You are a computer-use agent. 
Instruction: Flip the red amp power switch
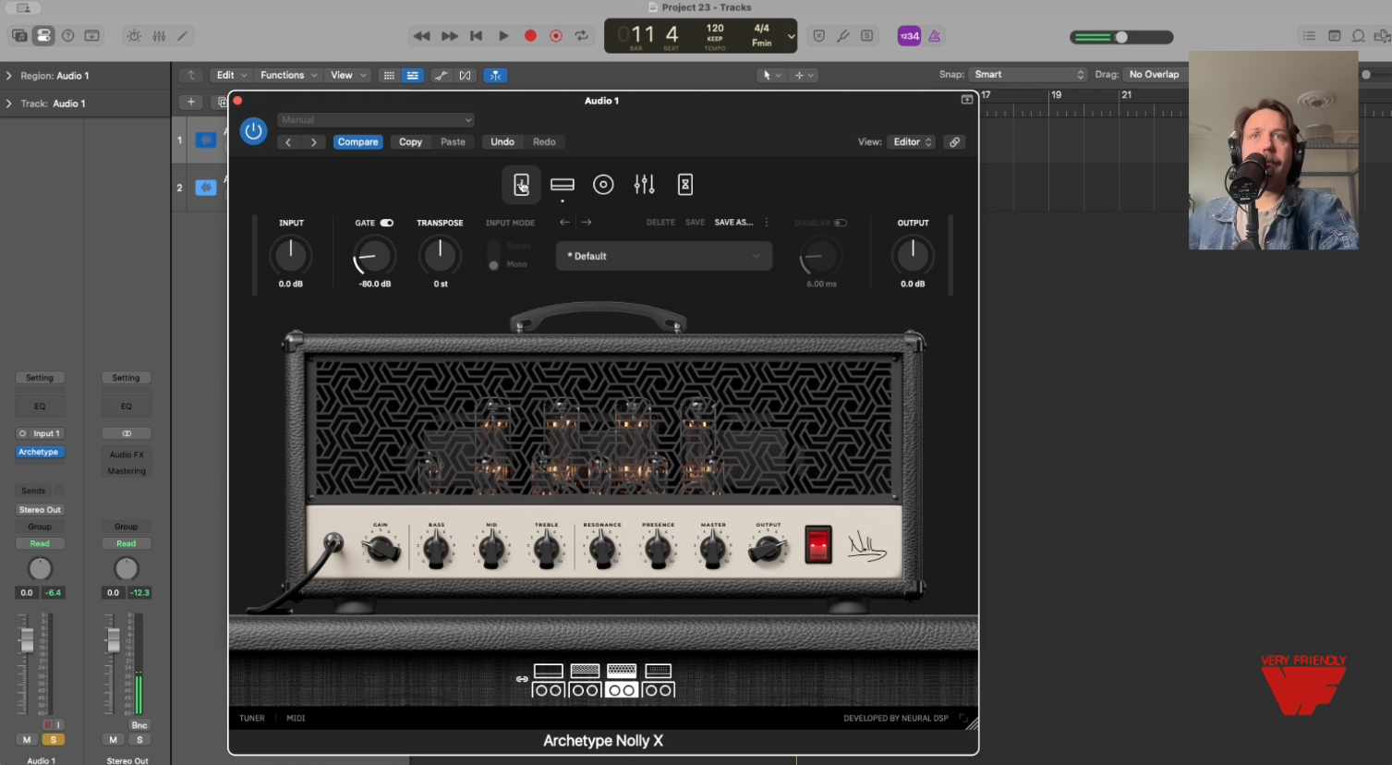pyautogui.click(x=818, y=544)
